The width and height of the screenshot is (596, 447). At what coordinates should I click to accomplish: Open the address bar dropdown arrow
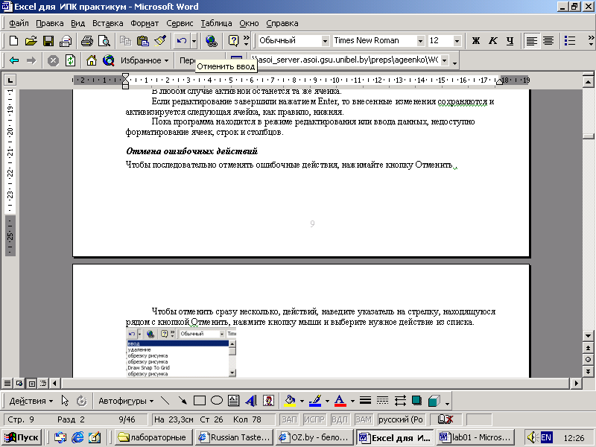coord(444,60)
